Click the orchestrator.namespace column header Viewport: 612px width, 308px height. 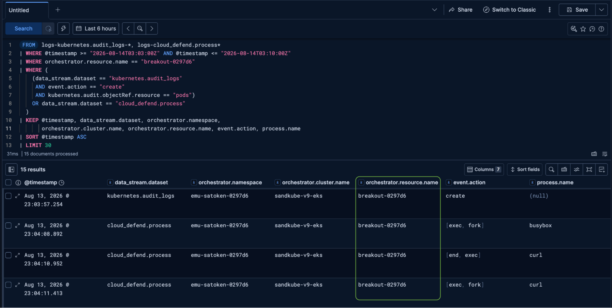(x=230, y=183)
